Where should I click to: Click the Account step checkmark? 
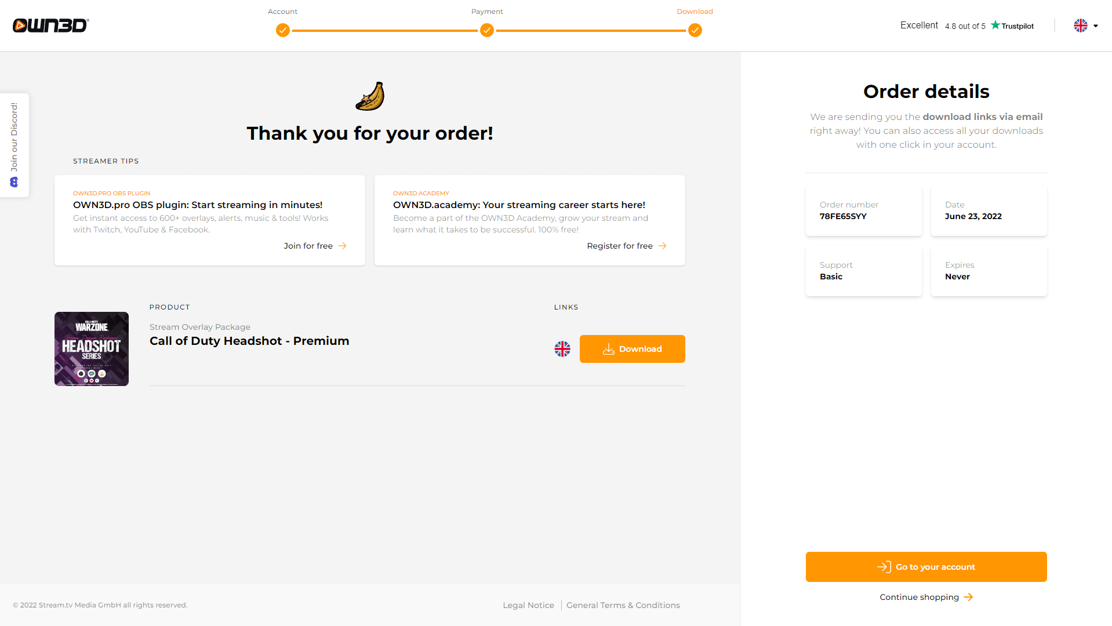point(283,30)
